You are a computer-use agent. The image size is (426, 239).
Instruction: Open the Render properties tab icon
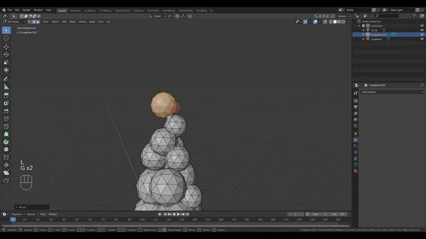click(355, 101)
